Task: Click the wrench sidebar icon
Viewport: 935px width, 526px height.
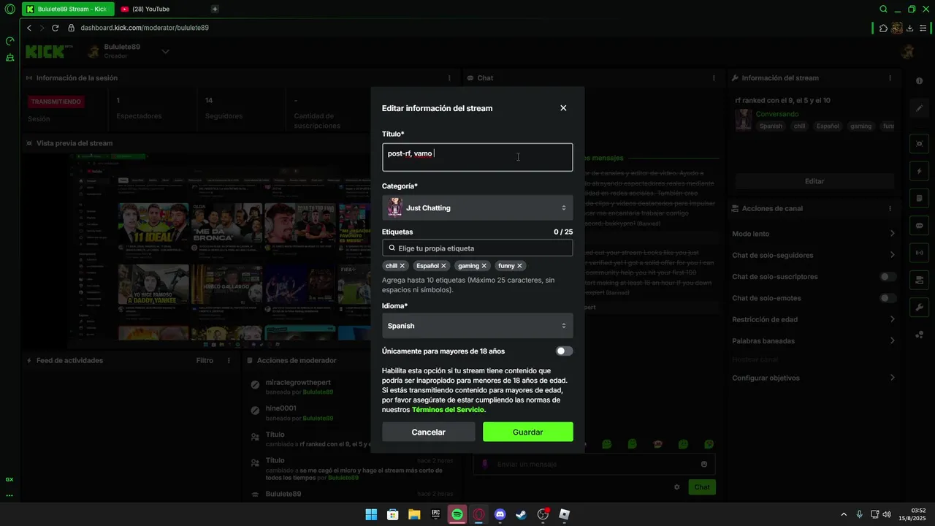Action: pyautogui.click(x=919, y=308)
